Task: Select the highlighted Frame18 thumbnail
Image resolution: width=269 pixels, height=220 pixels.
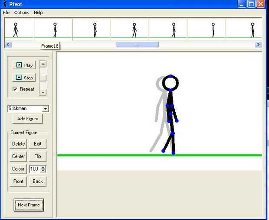Action: 53,30
